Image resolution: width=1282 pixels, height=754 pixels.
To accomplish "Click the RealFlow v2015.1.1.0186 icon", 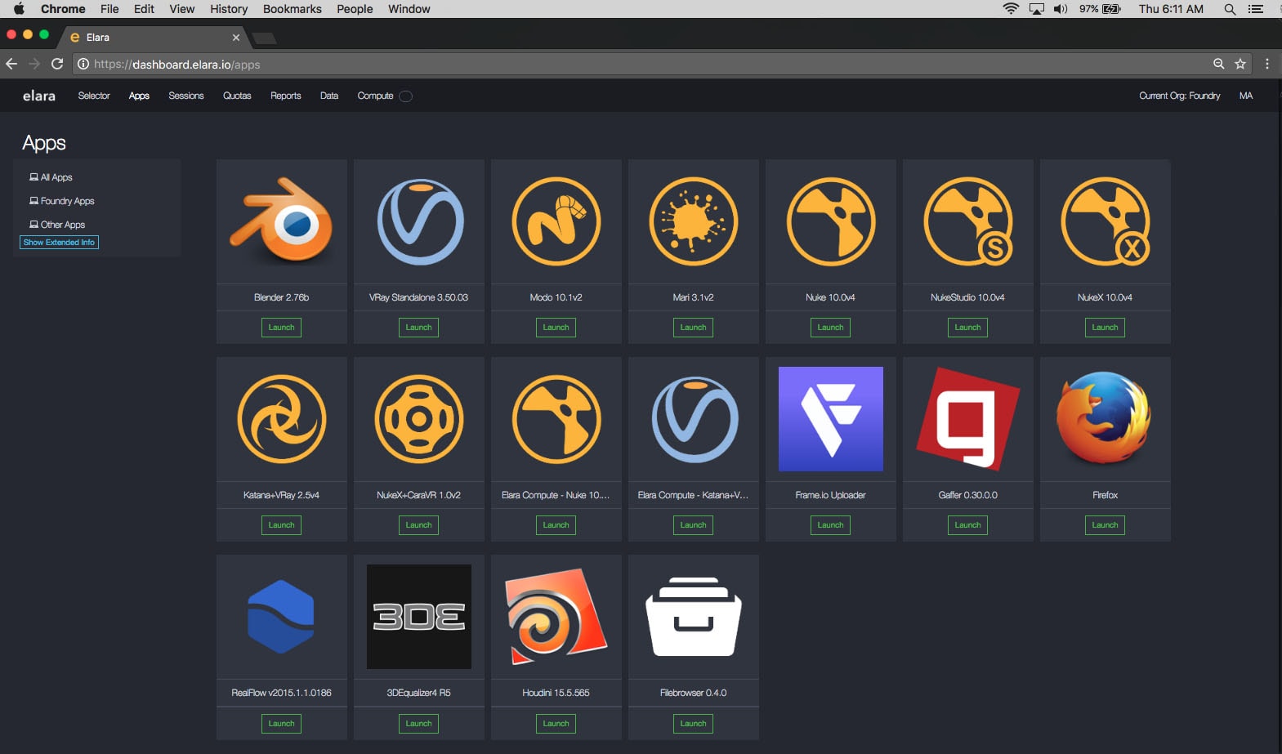I will 281,617.
